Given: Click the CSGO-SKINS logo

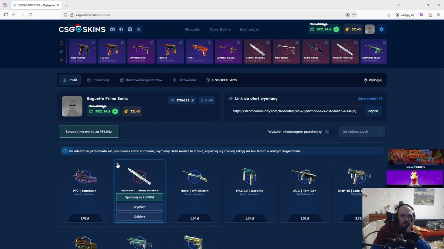Looking at the screenshot, I should tap(82, 29).
